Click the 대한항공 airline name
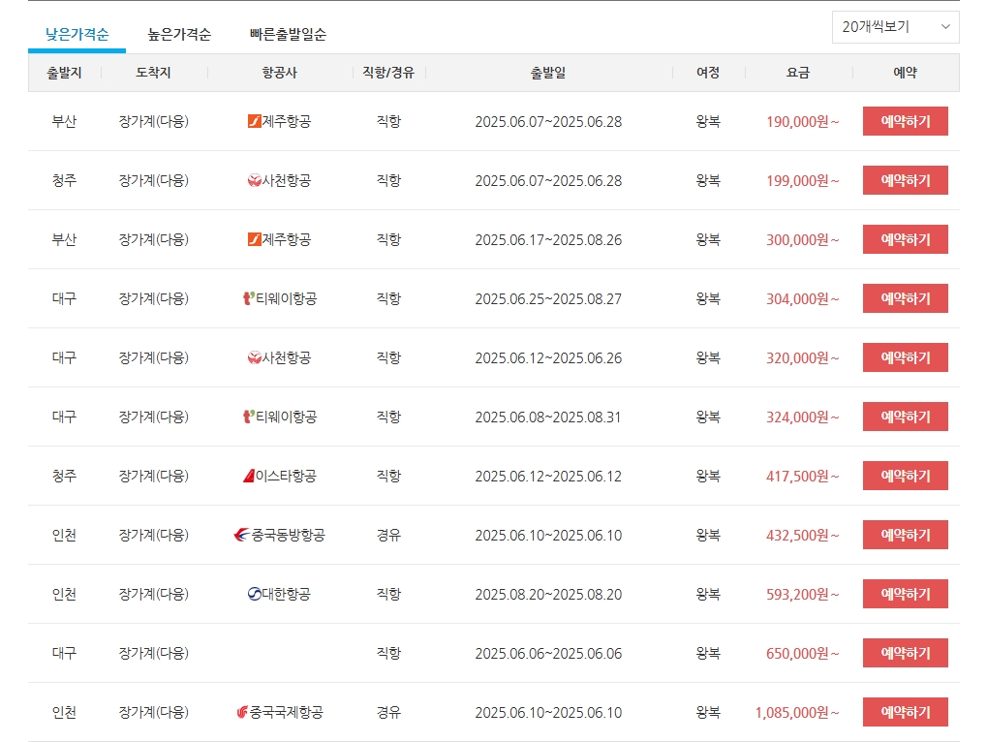The width and height of the screenshot is (987, 742). 287,594
